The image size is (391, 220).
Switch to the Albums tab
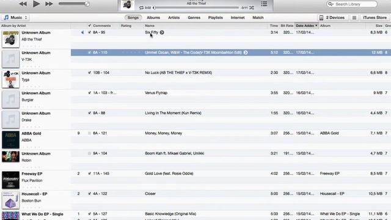[153, 18]
